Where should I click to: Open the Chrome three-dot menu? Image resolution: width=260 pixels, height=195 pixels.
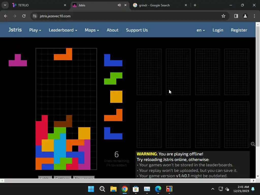(x=254, y=16)
